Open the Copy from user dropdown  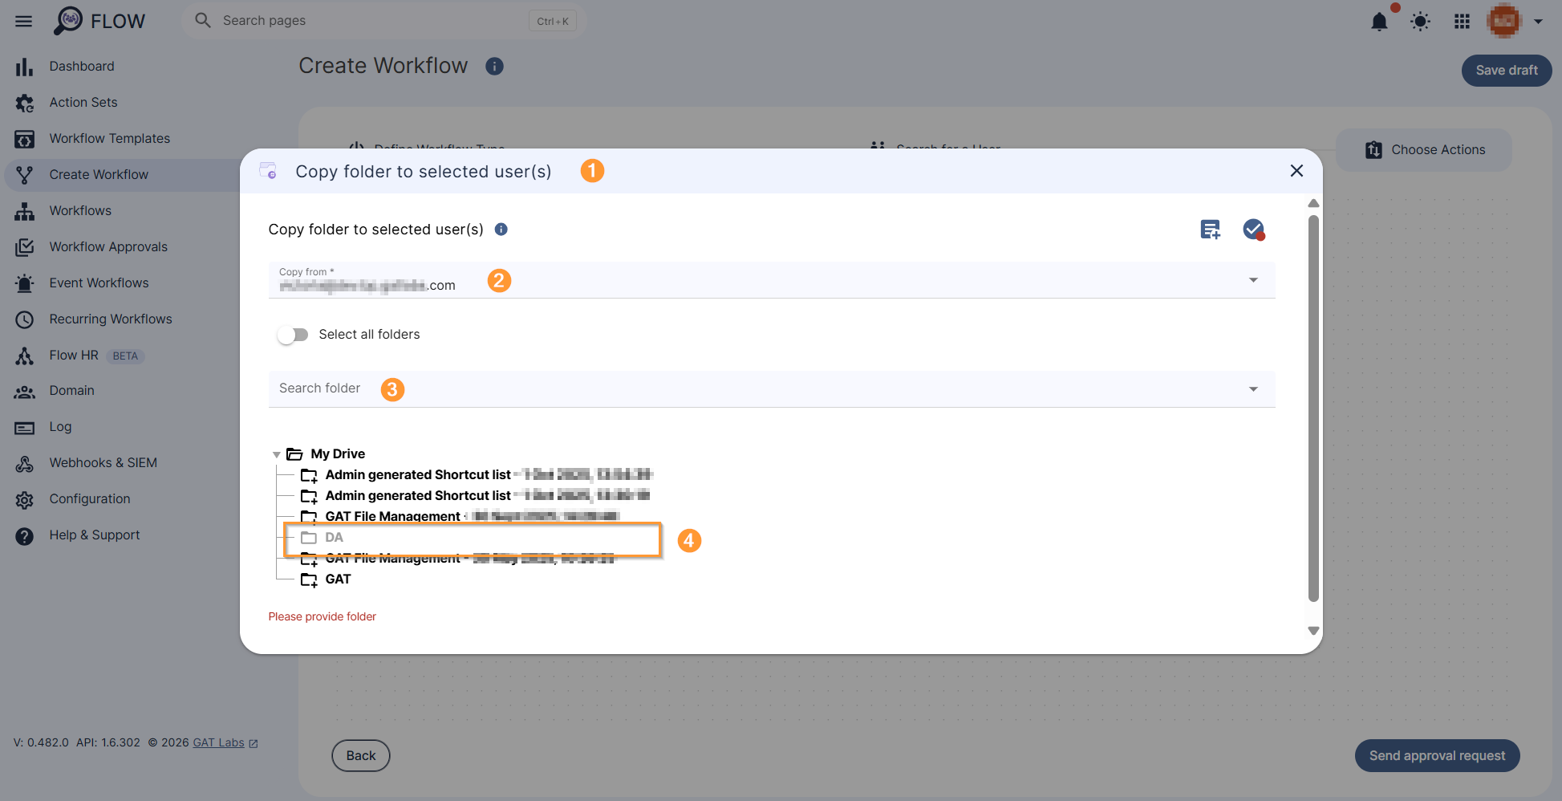772,280
